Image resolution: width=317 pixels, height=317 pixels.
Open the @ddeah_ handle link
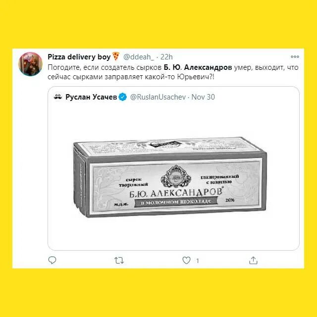[x=138, y=57]
